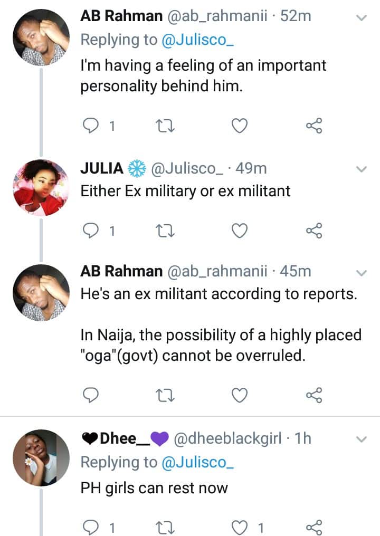This screenshot has width=380, height=536.
Task: View Dhee's profile picture
Action: coord(41,457)
